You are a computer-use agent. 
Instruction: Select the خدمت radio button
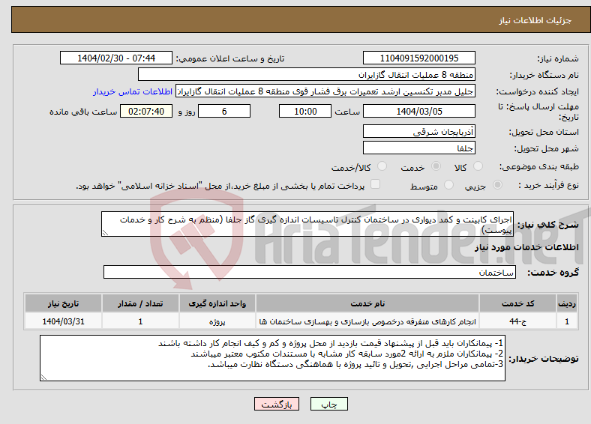pos(436,166)
